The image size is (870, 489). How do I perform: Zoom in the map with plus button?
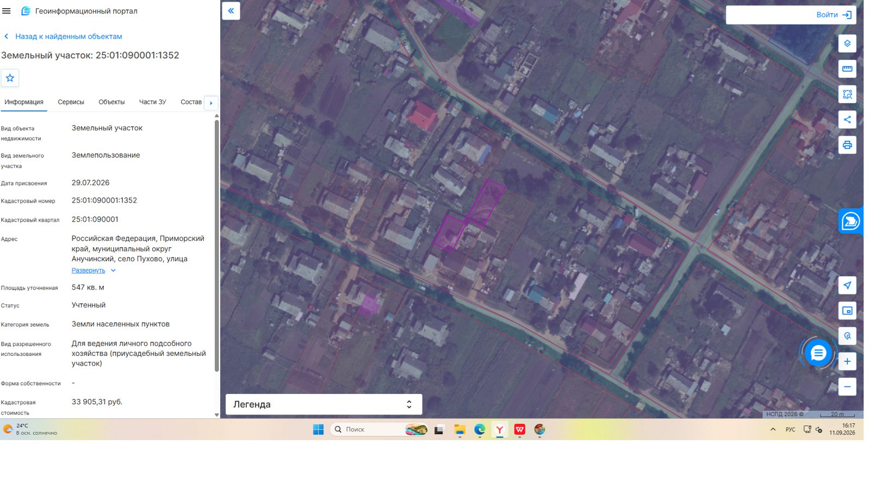[847, 361]
